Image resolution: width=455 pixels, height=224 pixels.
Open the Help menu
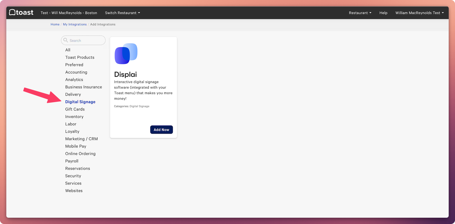coord(383,13)
